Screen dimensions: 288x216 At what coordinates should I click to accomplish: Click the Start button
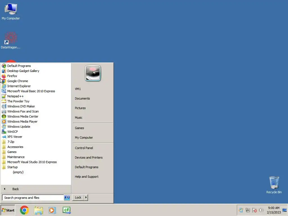(x=8, y=210)
